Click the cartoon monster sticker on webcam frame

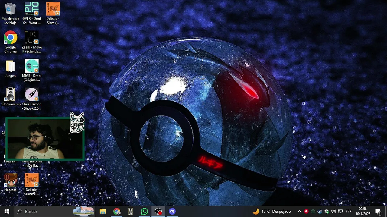pos(77,122)
